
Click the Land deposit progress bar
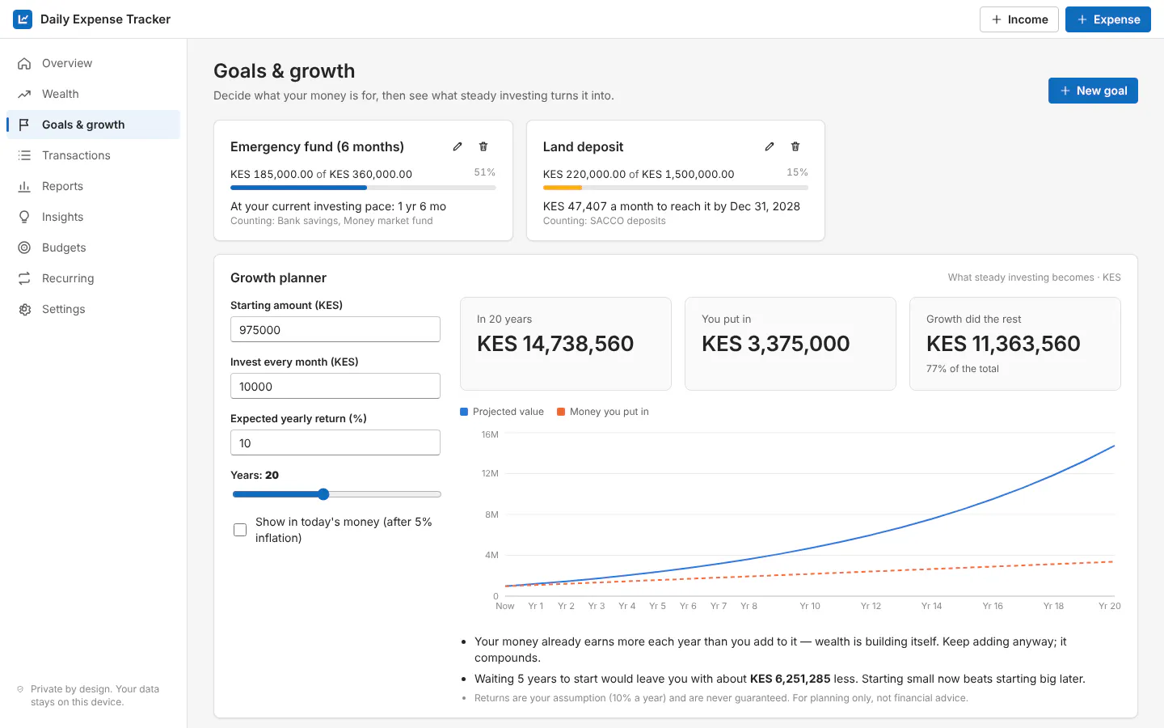(x=676, y=188)
